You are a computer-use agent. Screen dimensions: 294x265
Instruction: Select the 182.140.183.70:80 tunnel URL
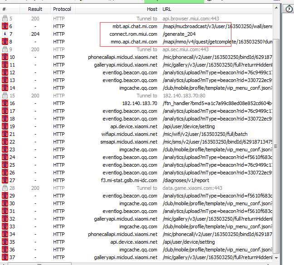[184, 96]
